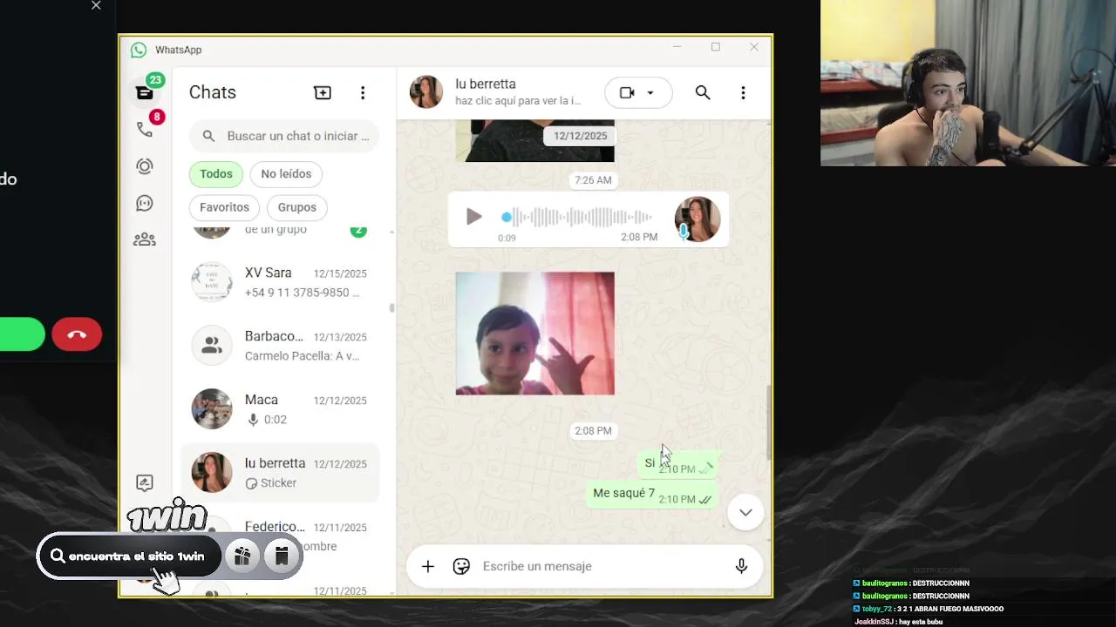Viewport: 1116px width, 627px height.
Task: Hang up with the red call button
Action: 77,334
